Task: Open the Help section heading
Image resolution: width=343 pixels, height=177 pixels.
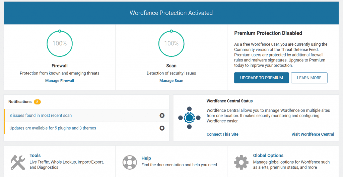Action: pos(146,158)
